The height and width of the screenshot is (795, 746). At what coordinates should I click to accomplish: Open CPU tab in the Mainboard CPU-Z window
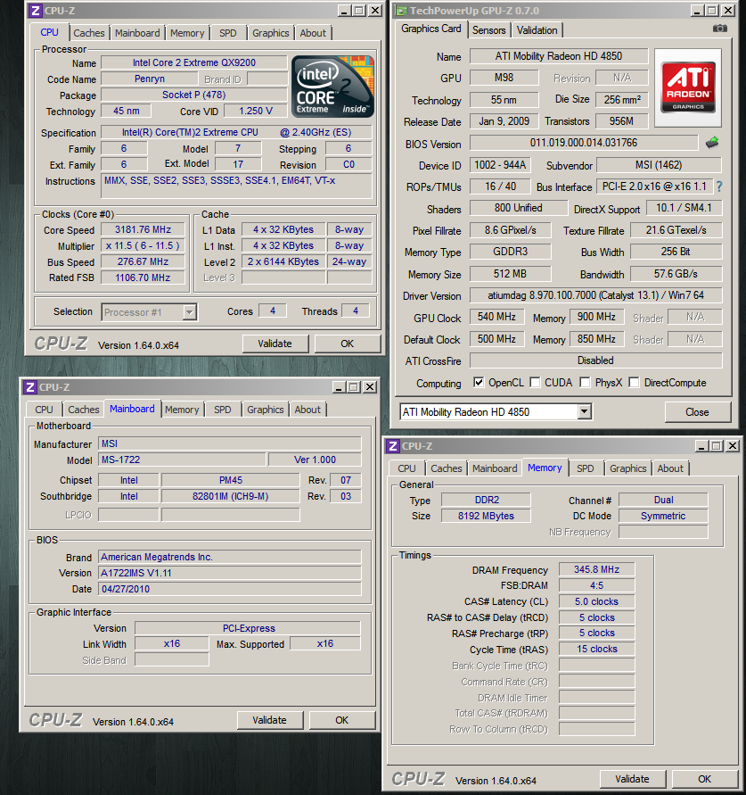[44, 410]
